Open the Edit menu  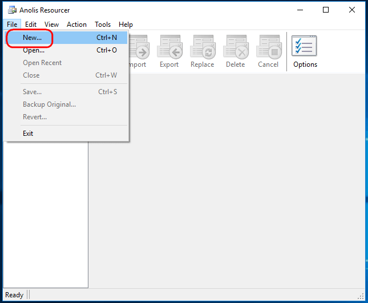point(31,25)
